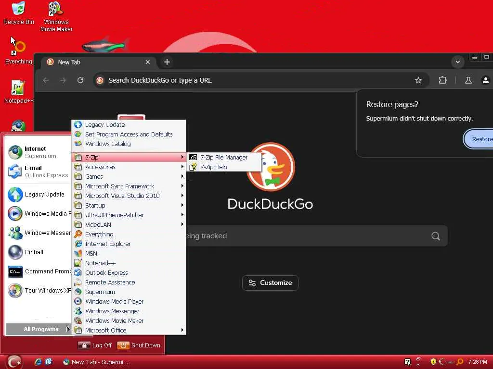Click the address bar search field
Screen dimensions: 493x369
(261, 80)
